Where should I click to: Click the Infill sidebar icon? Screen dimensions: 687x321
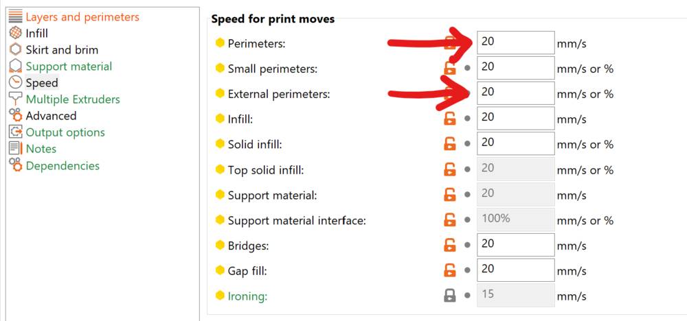(x=15, y=33)
